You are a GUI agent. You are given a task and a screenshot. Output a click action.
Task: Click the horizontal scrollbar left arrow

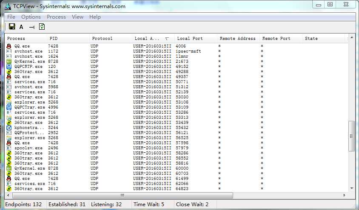[x=8, y=196]
